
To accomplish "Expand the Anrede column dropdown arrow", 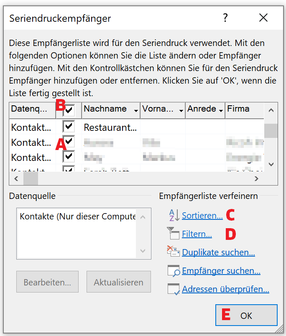I will (220, 111).
